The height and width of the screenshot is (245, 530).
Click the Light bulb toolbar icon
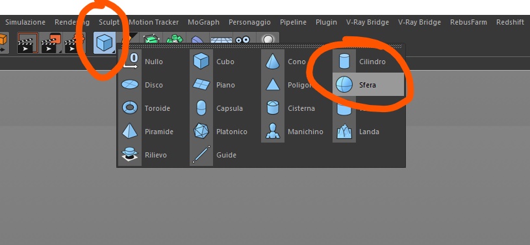pos(268,38)
